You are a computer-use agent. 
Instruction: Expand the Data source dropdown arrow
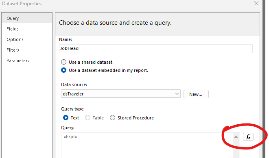pyautogui.click(x=177, y=94)
